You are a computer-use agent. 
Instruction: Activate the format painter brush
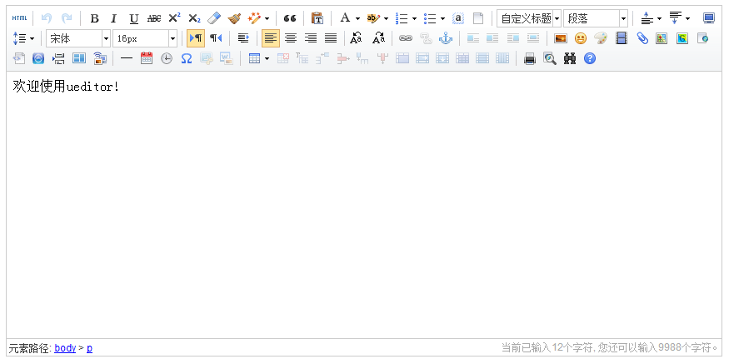(234, 18)
